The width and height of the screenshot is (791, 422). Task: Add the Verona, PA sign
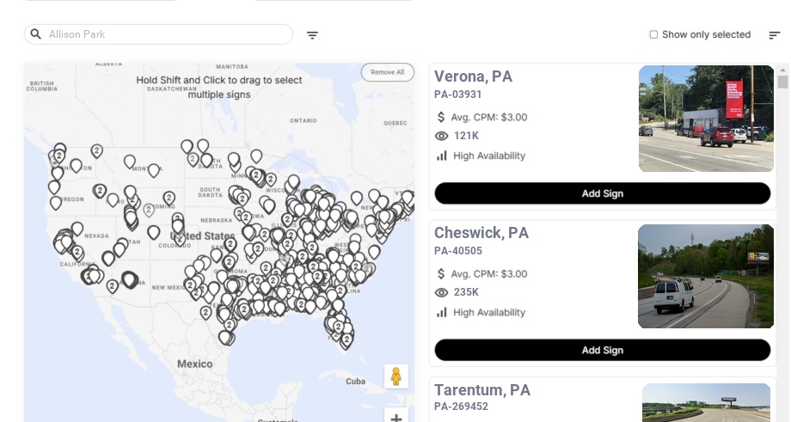click(x=602, y=193)
